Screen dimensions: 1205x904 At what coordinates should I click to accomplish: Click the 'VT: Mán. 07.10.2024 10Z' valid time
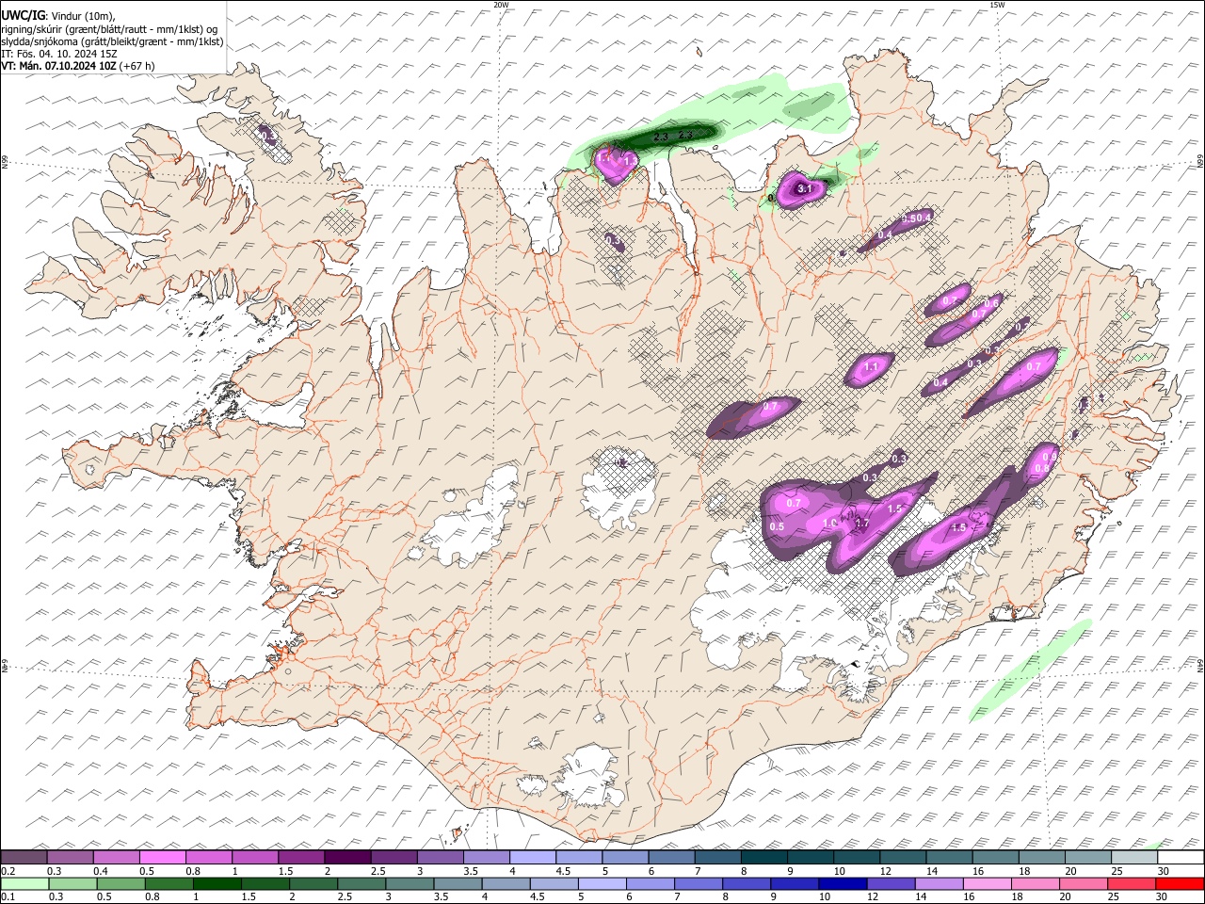tap(58, 66)
